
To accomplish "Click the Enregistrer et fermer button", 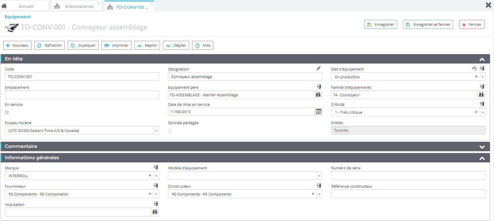I will [x=428, y=25].
